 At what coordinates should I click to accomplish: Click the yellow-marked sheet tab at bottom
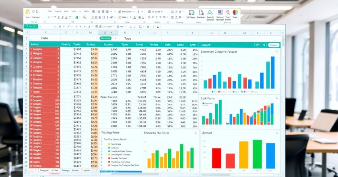[86, 171]
